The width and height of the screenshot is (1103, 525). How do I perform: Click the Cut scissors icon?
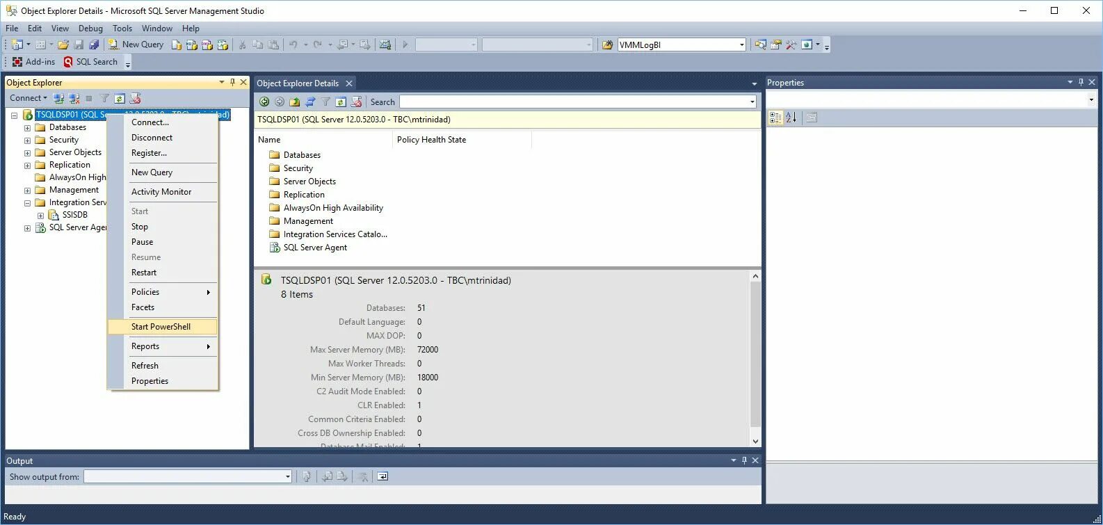click(x=243, y=45)
